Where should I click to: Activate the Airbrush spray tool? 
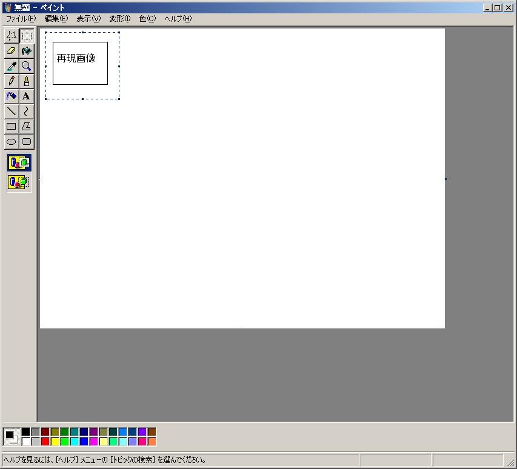point(12,96)
